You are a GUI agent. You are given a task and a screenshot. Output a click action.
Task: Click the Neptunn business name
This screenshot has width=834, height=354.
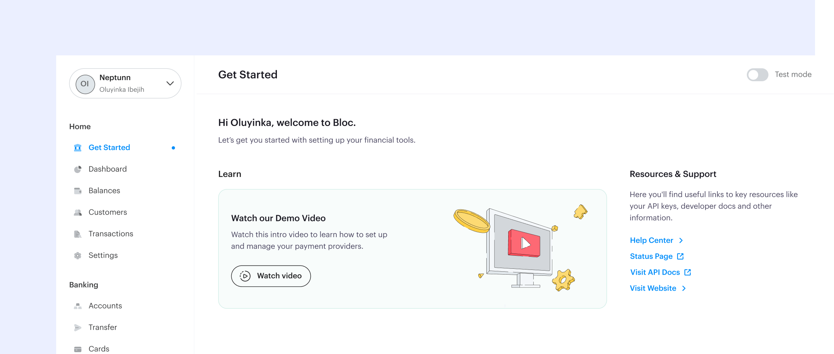coord(115,78)
